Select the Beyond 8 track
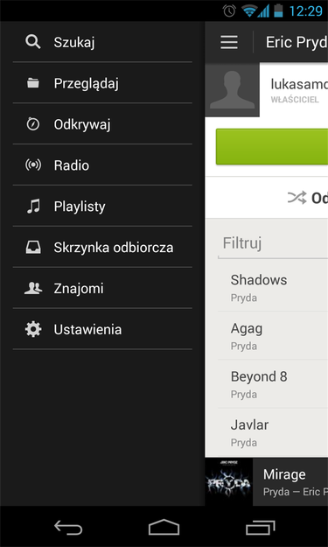Image resolution: width=328 pixels, height=547 pixels. point(273,383)
